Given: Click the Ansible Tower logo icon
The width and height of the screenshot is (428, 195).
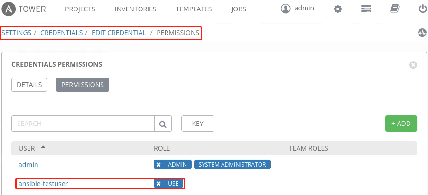Looking at the screenshot, I should coord(9,9).
